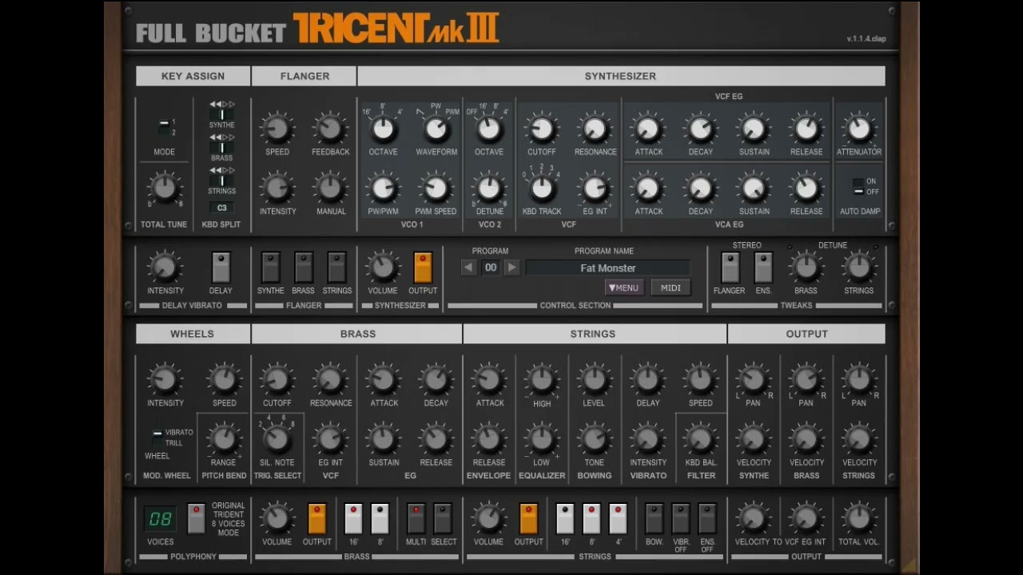Click the PWM SPEED knob
Viewport: 1023px width, 575px height.
tap(436, 188)
